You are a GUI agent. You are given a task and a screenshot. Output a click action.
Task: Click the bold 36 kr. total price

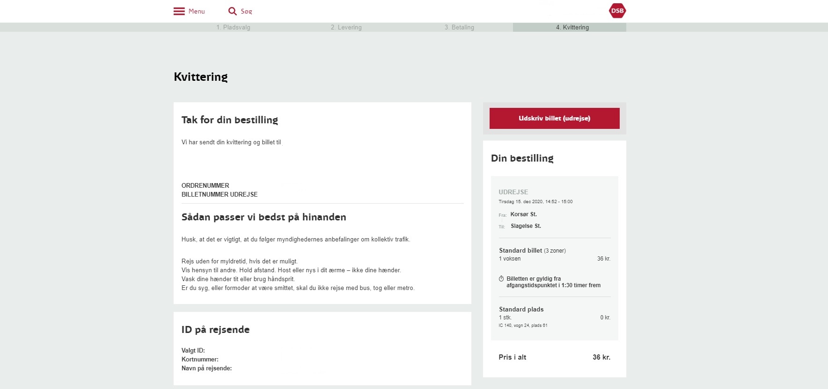click(x=601, y=357)
